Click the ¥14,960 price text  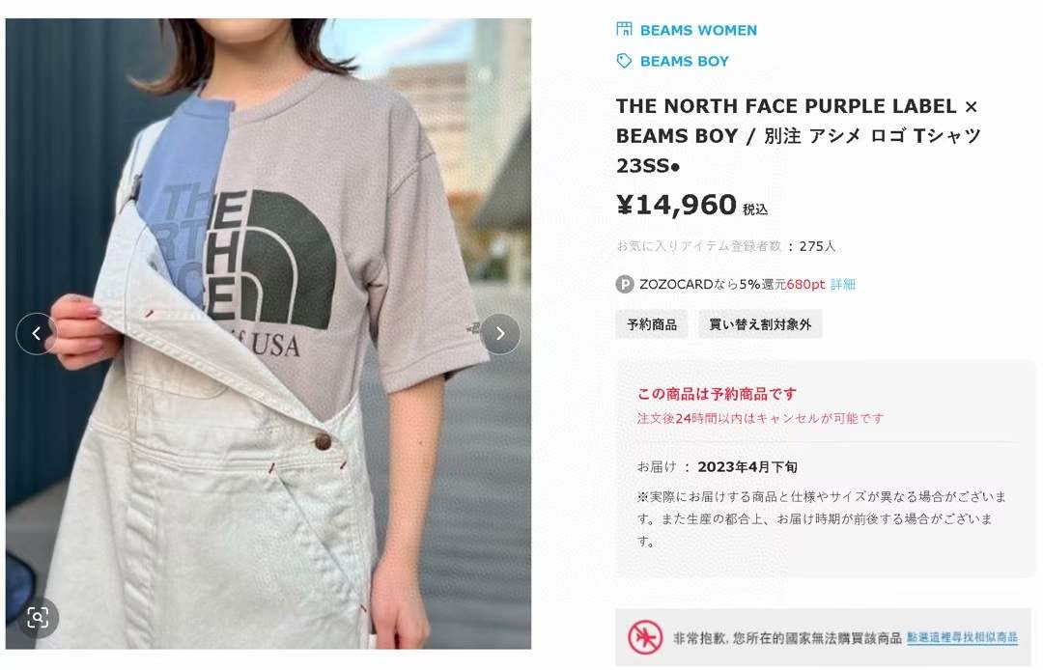coord(676,205)
